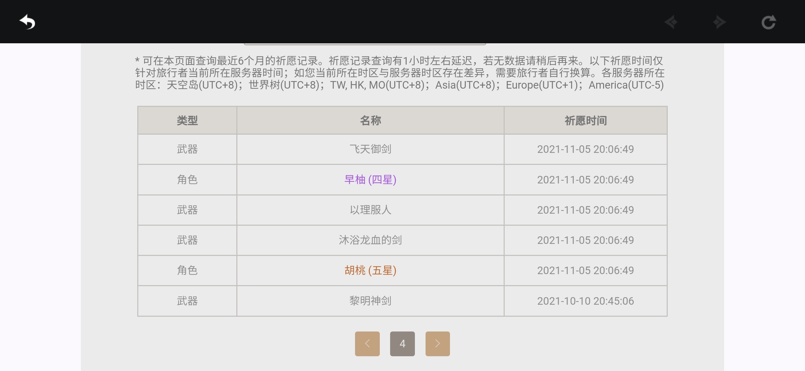Screen dimensions: 805x371
Task: Go to next page of wish records
Action: click(438, 344)
